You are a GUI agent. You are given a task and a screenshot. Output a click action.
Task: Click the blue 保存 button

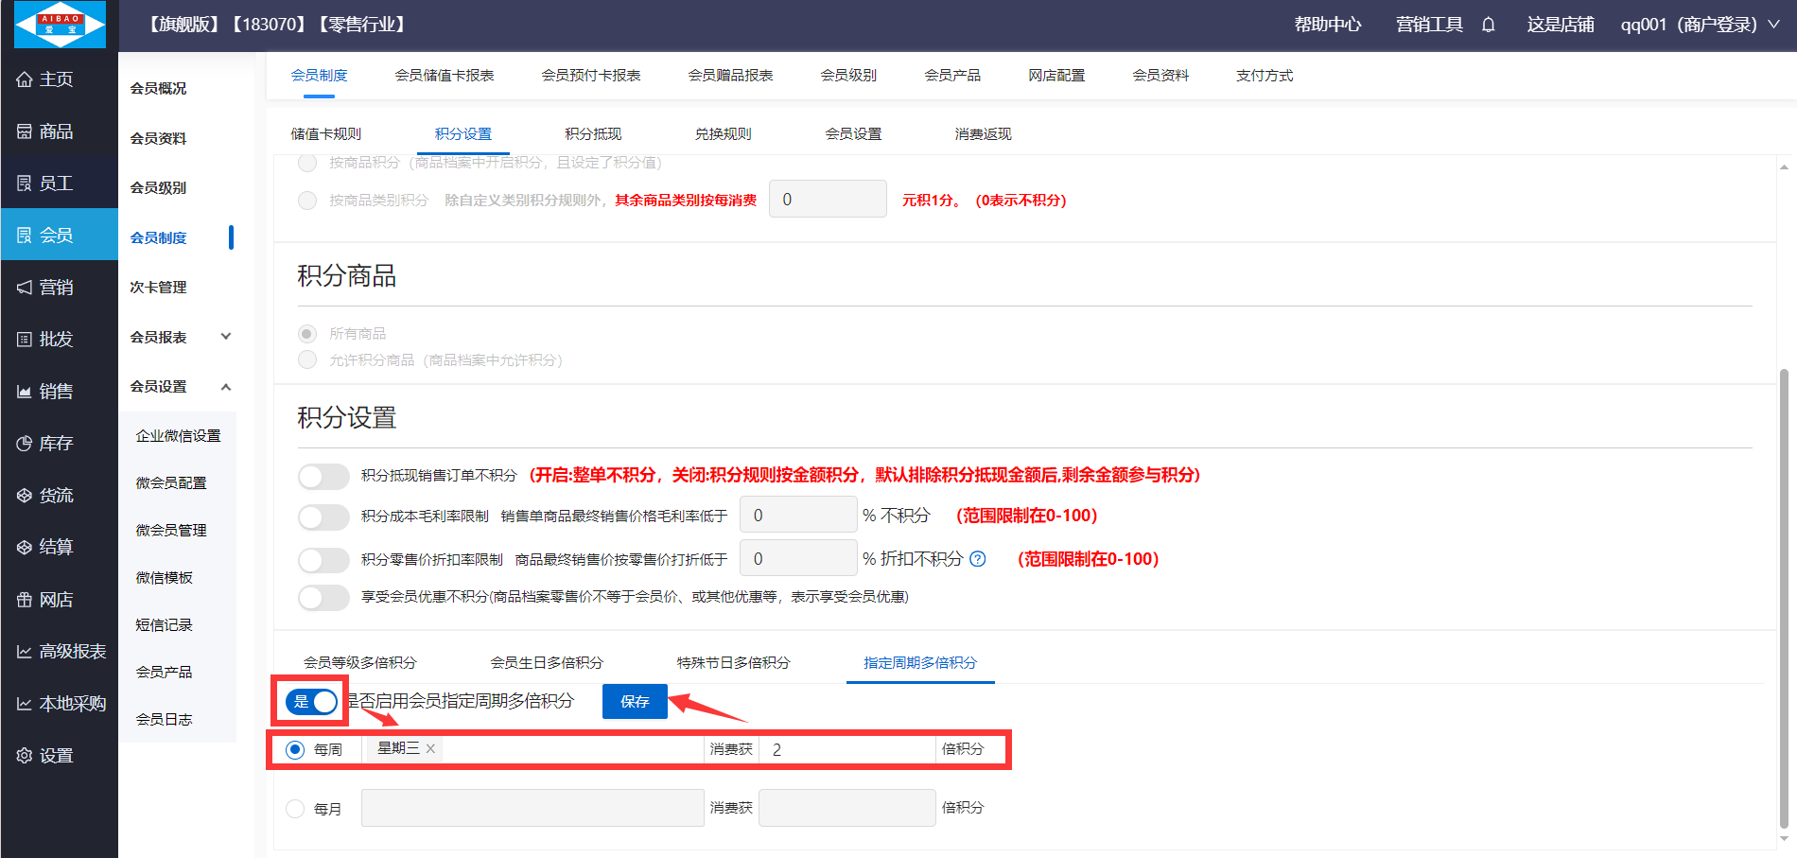click(x=635, y=702)
